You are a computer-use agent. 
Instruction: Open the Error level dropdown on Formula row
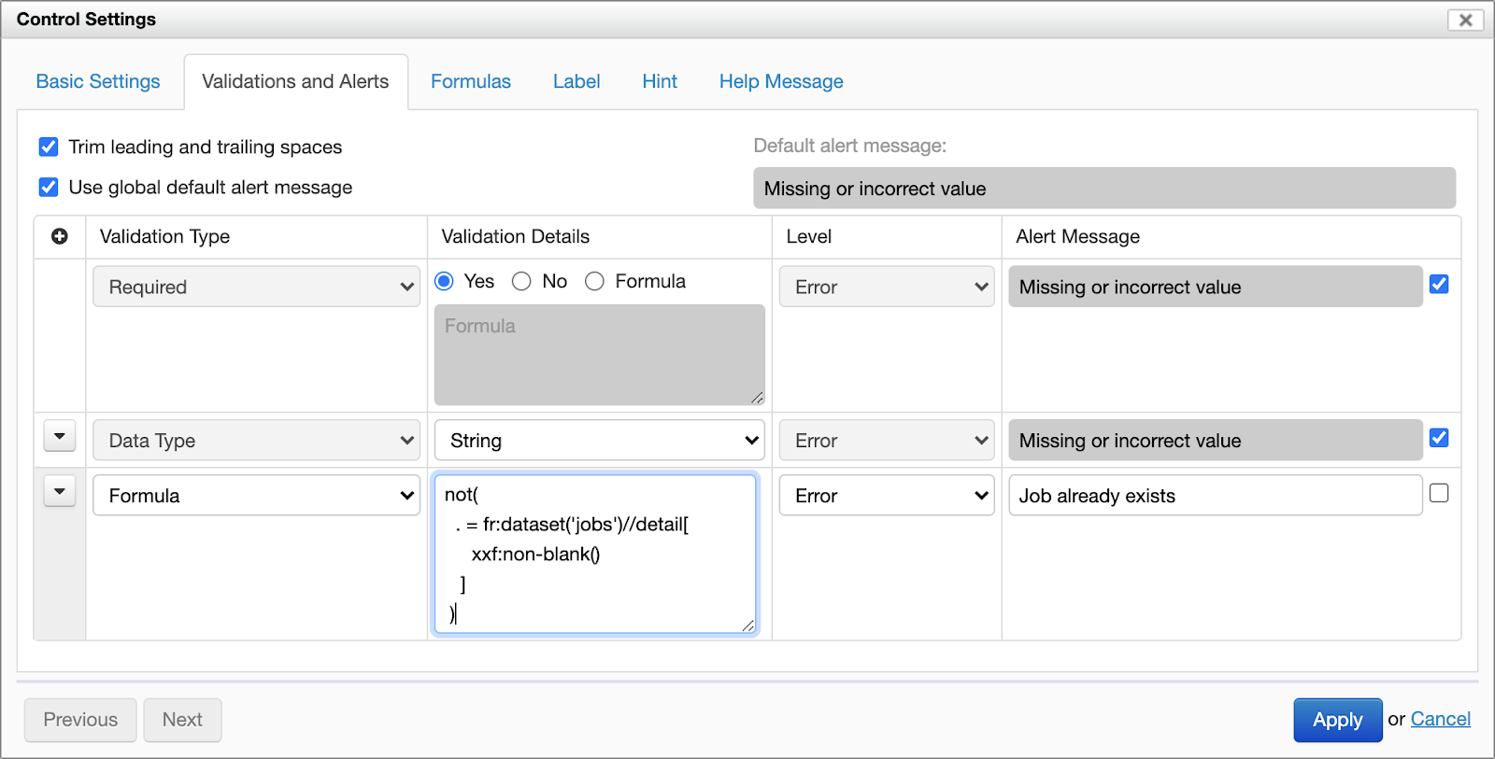pyautogui.click(x=887, y=496)
